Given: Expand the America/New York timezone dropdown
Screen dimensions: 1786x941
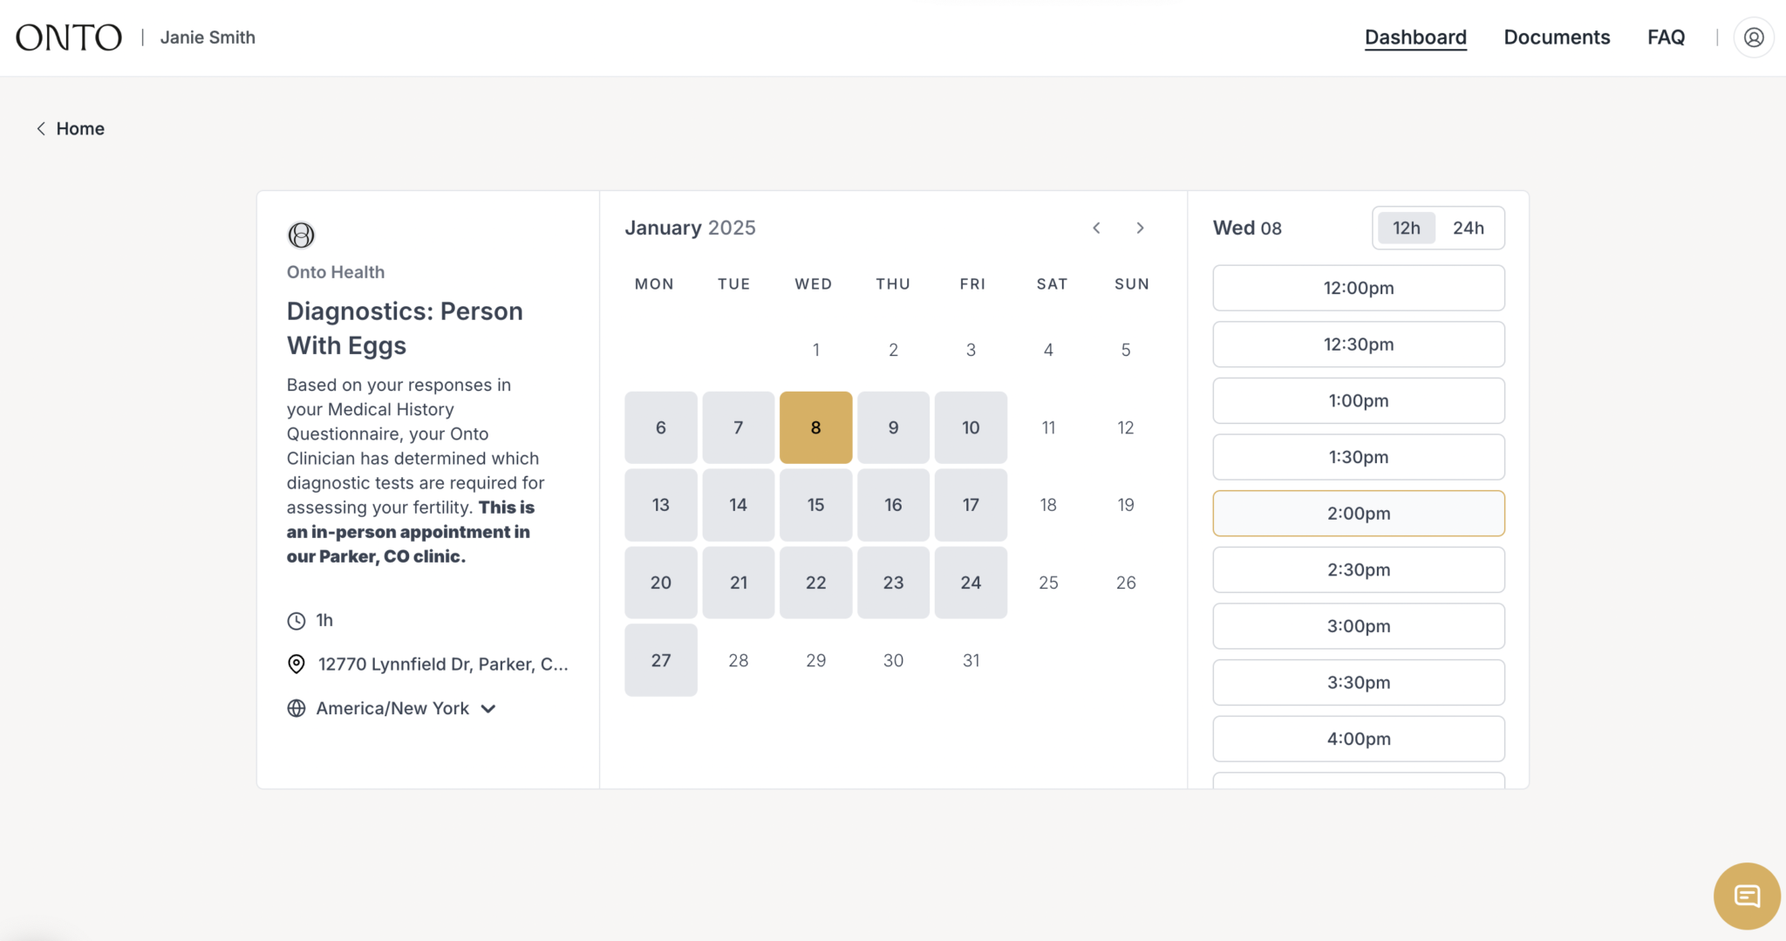Looking at the screenshot, I should tap(488, 708).
